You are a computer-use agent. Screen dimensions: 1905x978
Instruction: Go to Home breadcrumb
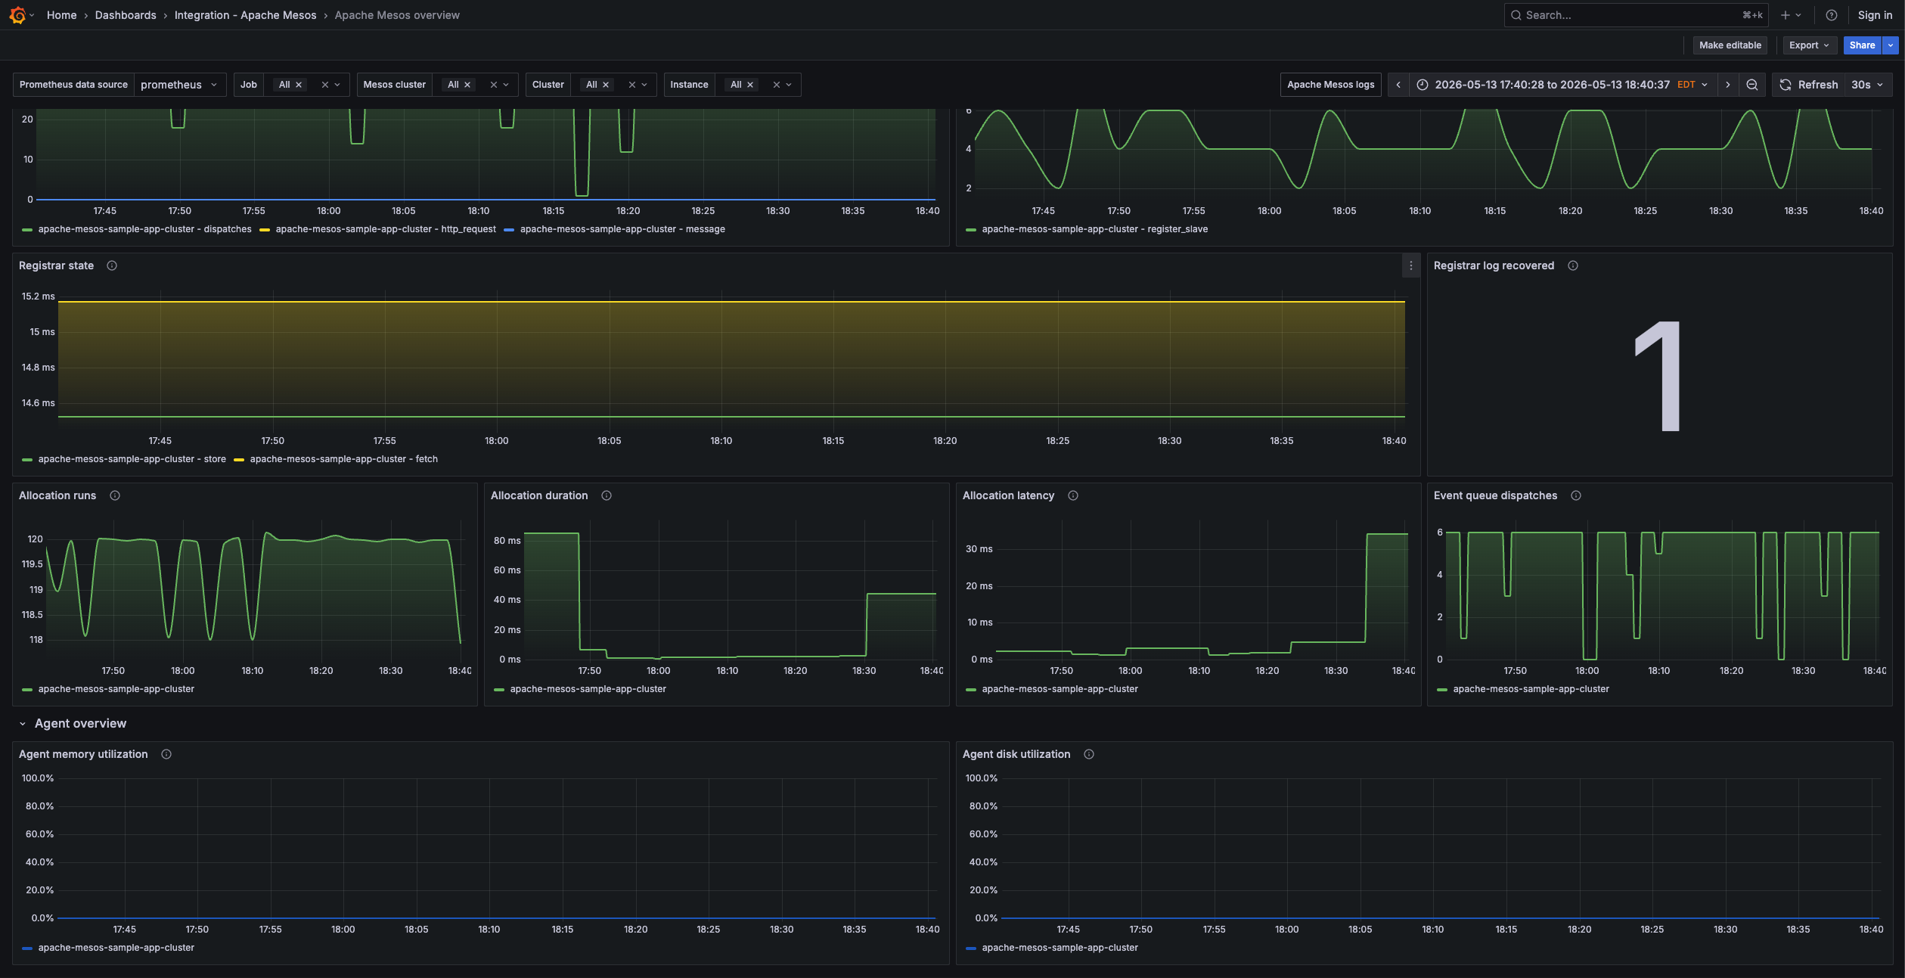pos(61,15)
